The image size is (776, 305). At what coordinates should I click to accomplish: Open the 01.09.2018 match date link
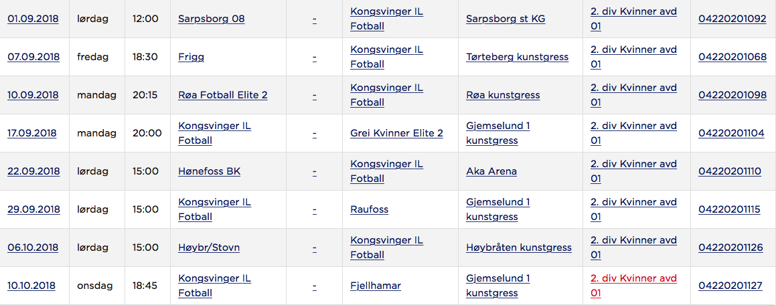pos(33,19)
